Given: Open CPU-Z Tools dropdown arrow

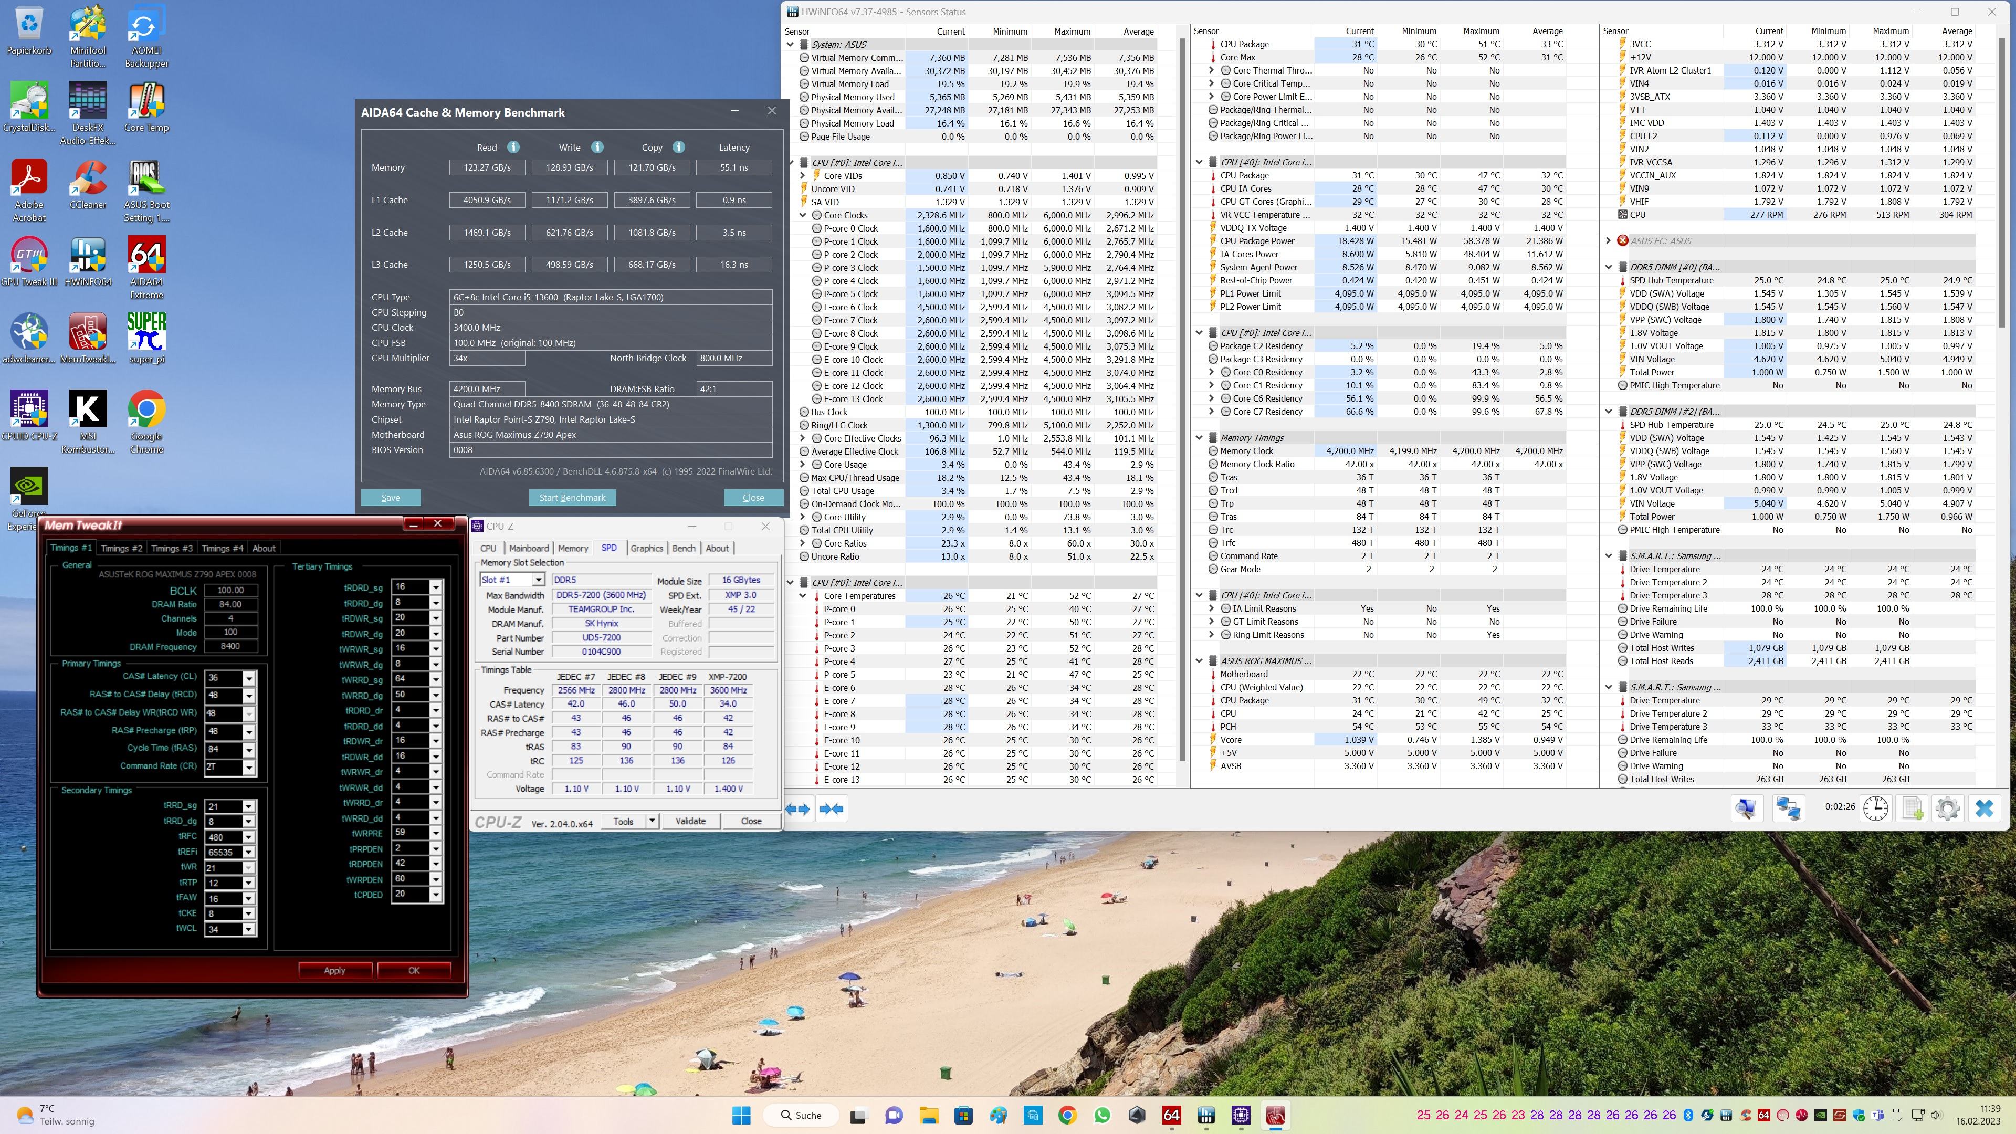Looking at the screenshot, I should (x=652, y=821).
